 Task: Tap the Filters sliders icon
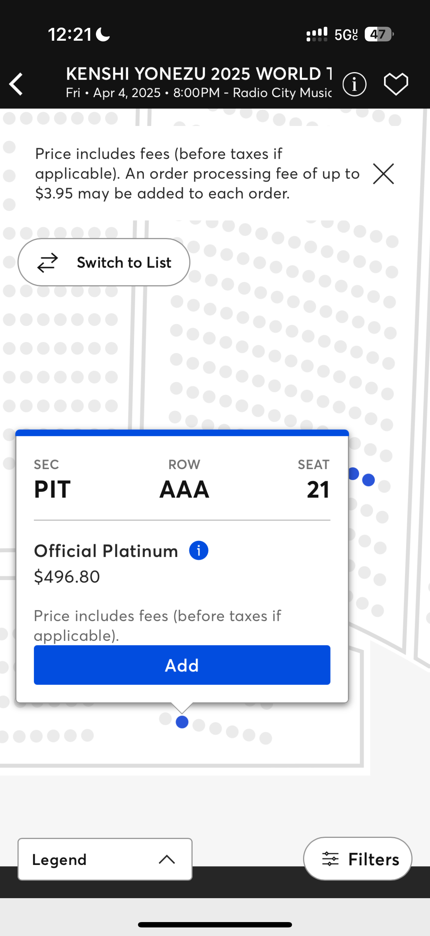330,859
